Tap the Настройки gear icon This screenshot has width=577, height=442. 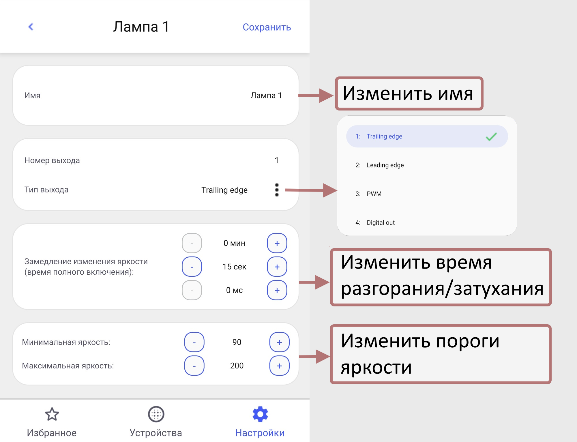pyautogui.click(x=260, y=414)
